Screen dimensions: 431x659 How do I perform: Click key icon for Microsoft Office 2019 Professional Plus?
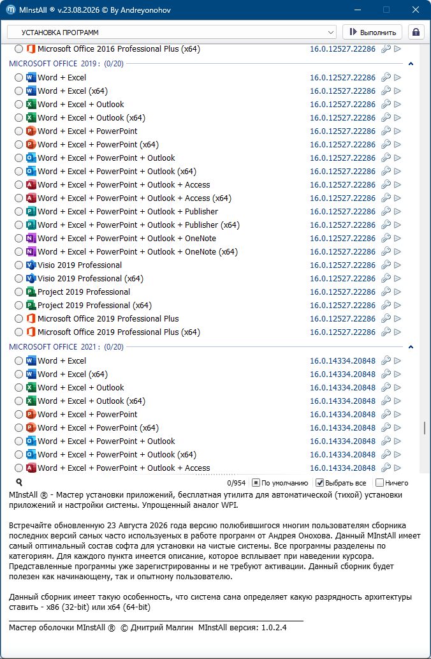[x=386, y=319]
